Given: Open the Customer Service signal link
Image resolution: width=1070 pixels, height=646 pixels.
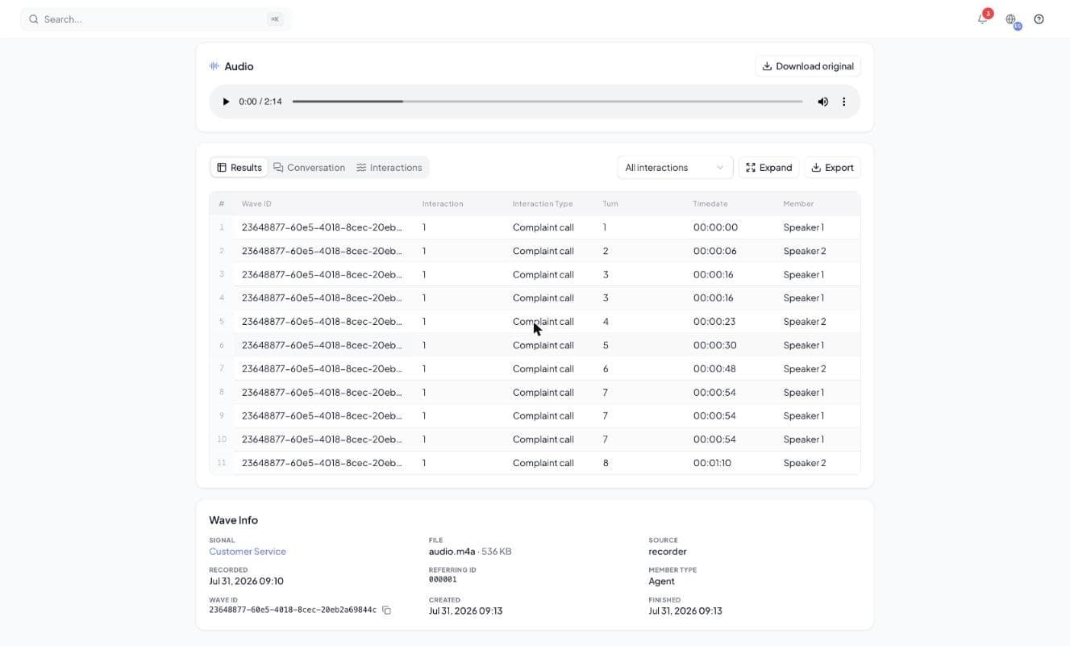Looking at the screenshot, I should pyautogui.click(x=248, y=552).
